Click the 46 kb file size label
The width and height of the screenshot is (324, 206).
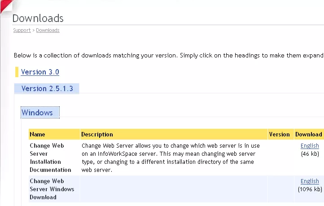(x=310, y=154)
